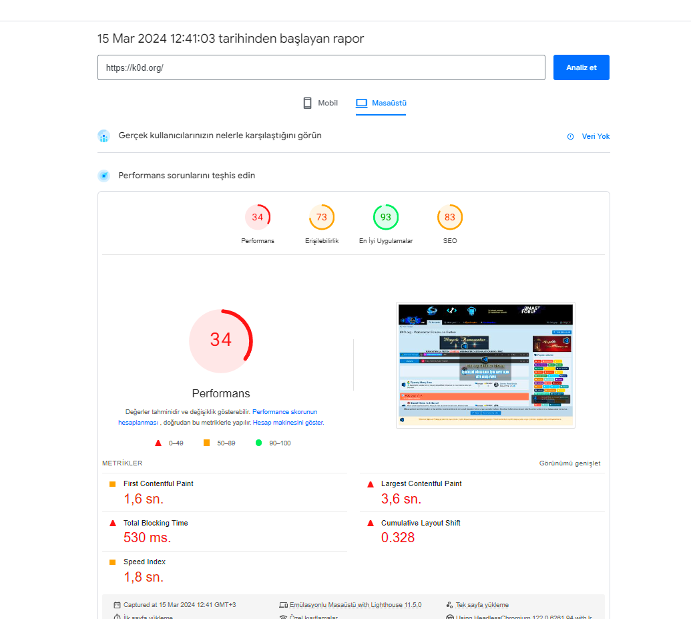
Task: Click the red triangle 0–49 legend icon
Action: (x=158, y=443)
